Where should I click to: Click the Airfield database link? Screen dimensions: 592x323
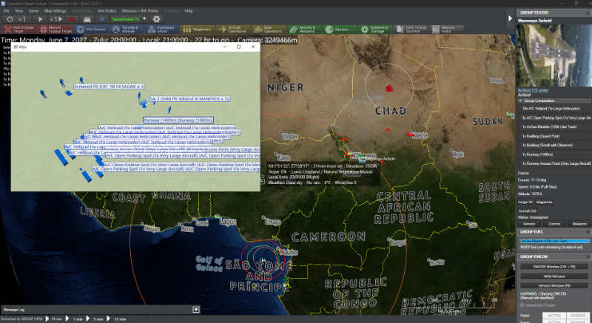533,90
